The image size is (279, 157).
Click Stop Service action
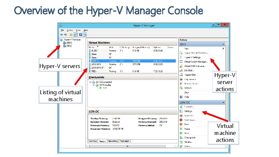click(190, 79)
